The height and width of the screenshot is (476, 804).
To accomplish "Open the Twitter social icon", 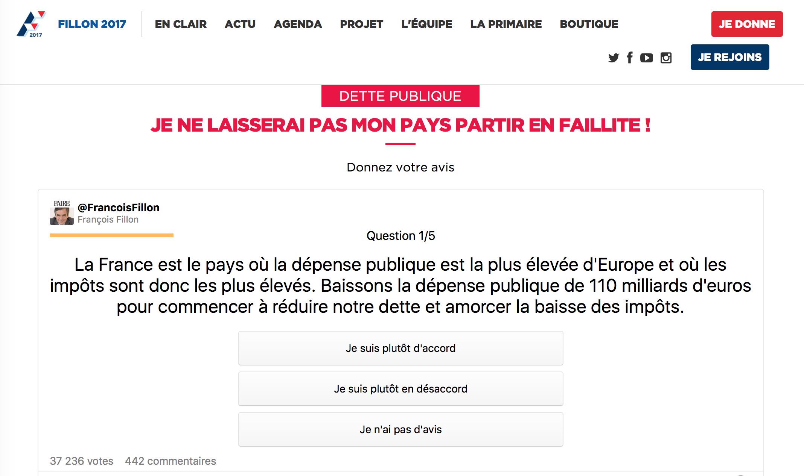I will 614,58.
